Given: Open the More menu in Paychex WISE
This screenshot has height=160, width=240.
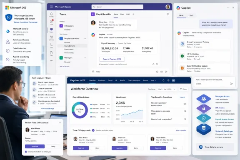Looking at the screenshot, I should pos(153,80).
